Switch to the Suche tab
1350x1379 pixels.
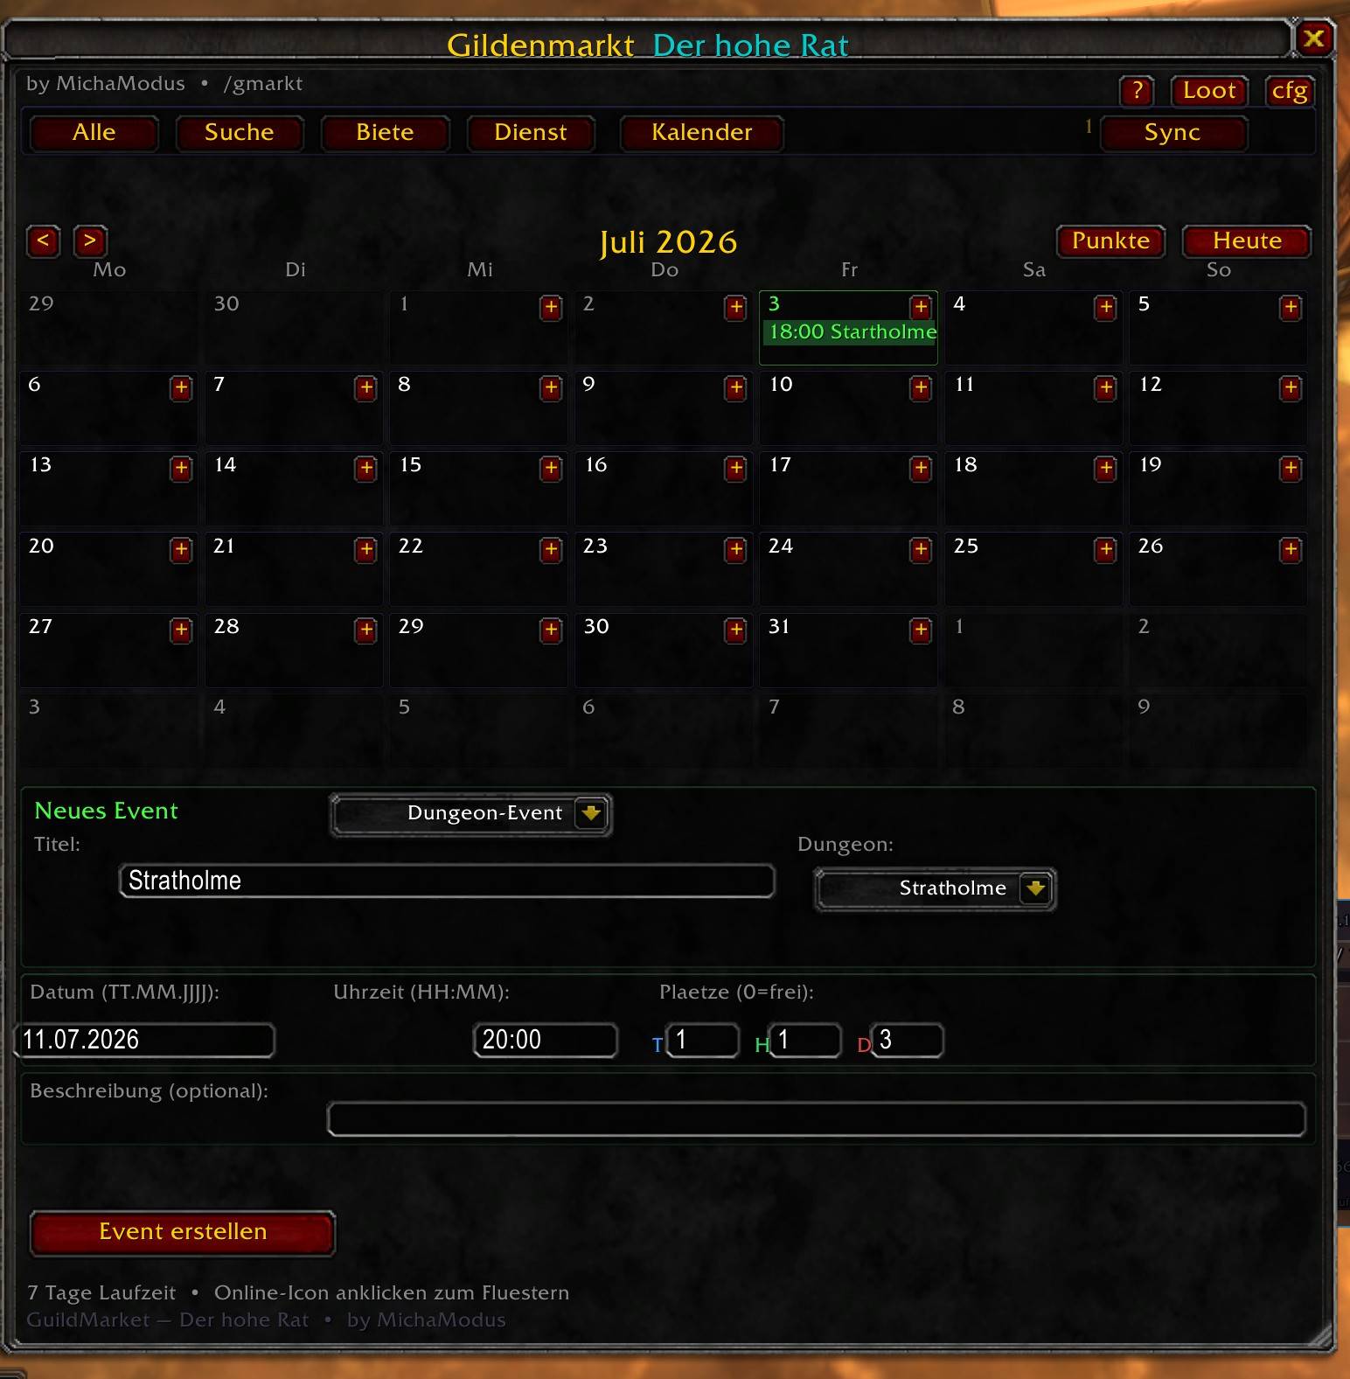(x=240, y=133)
